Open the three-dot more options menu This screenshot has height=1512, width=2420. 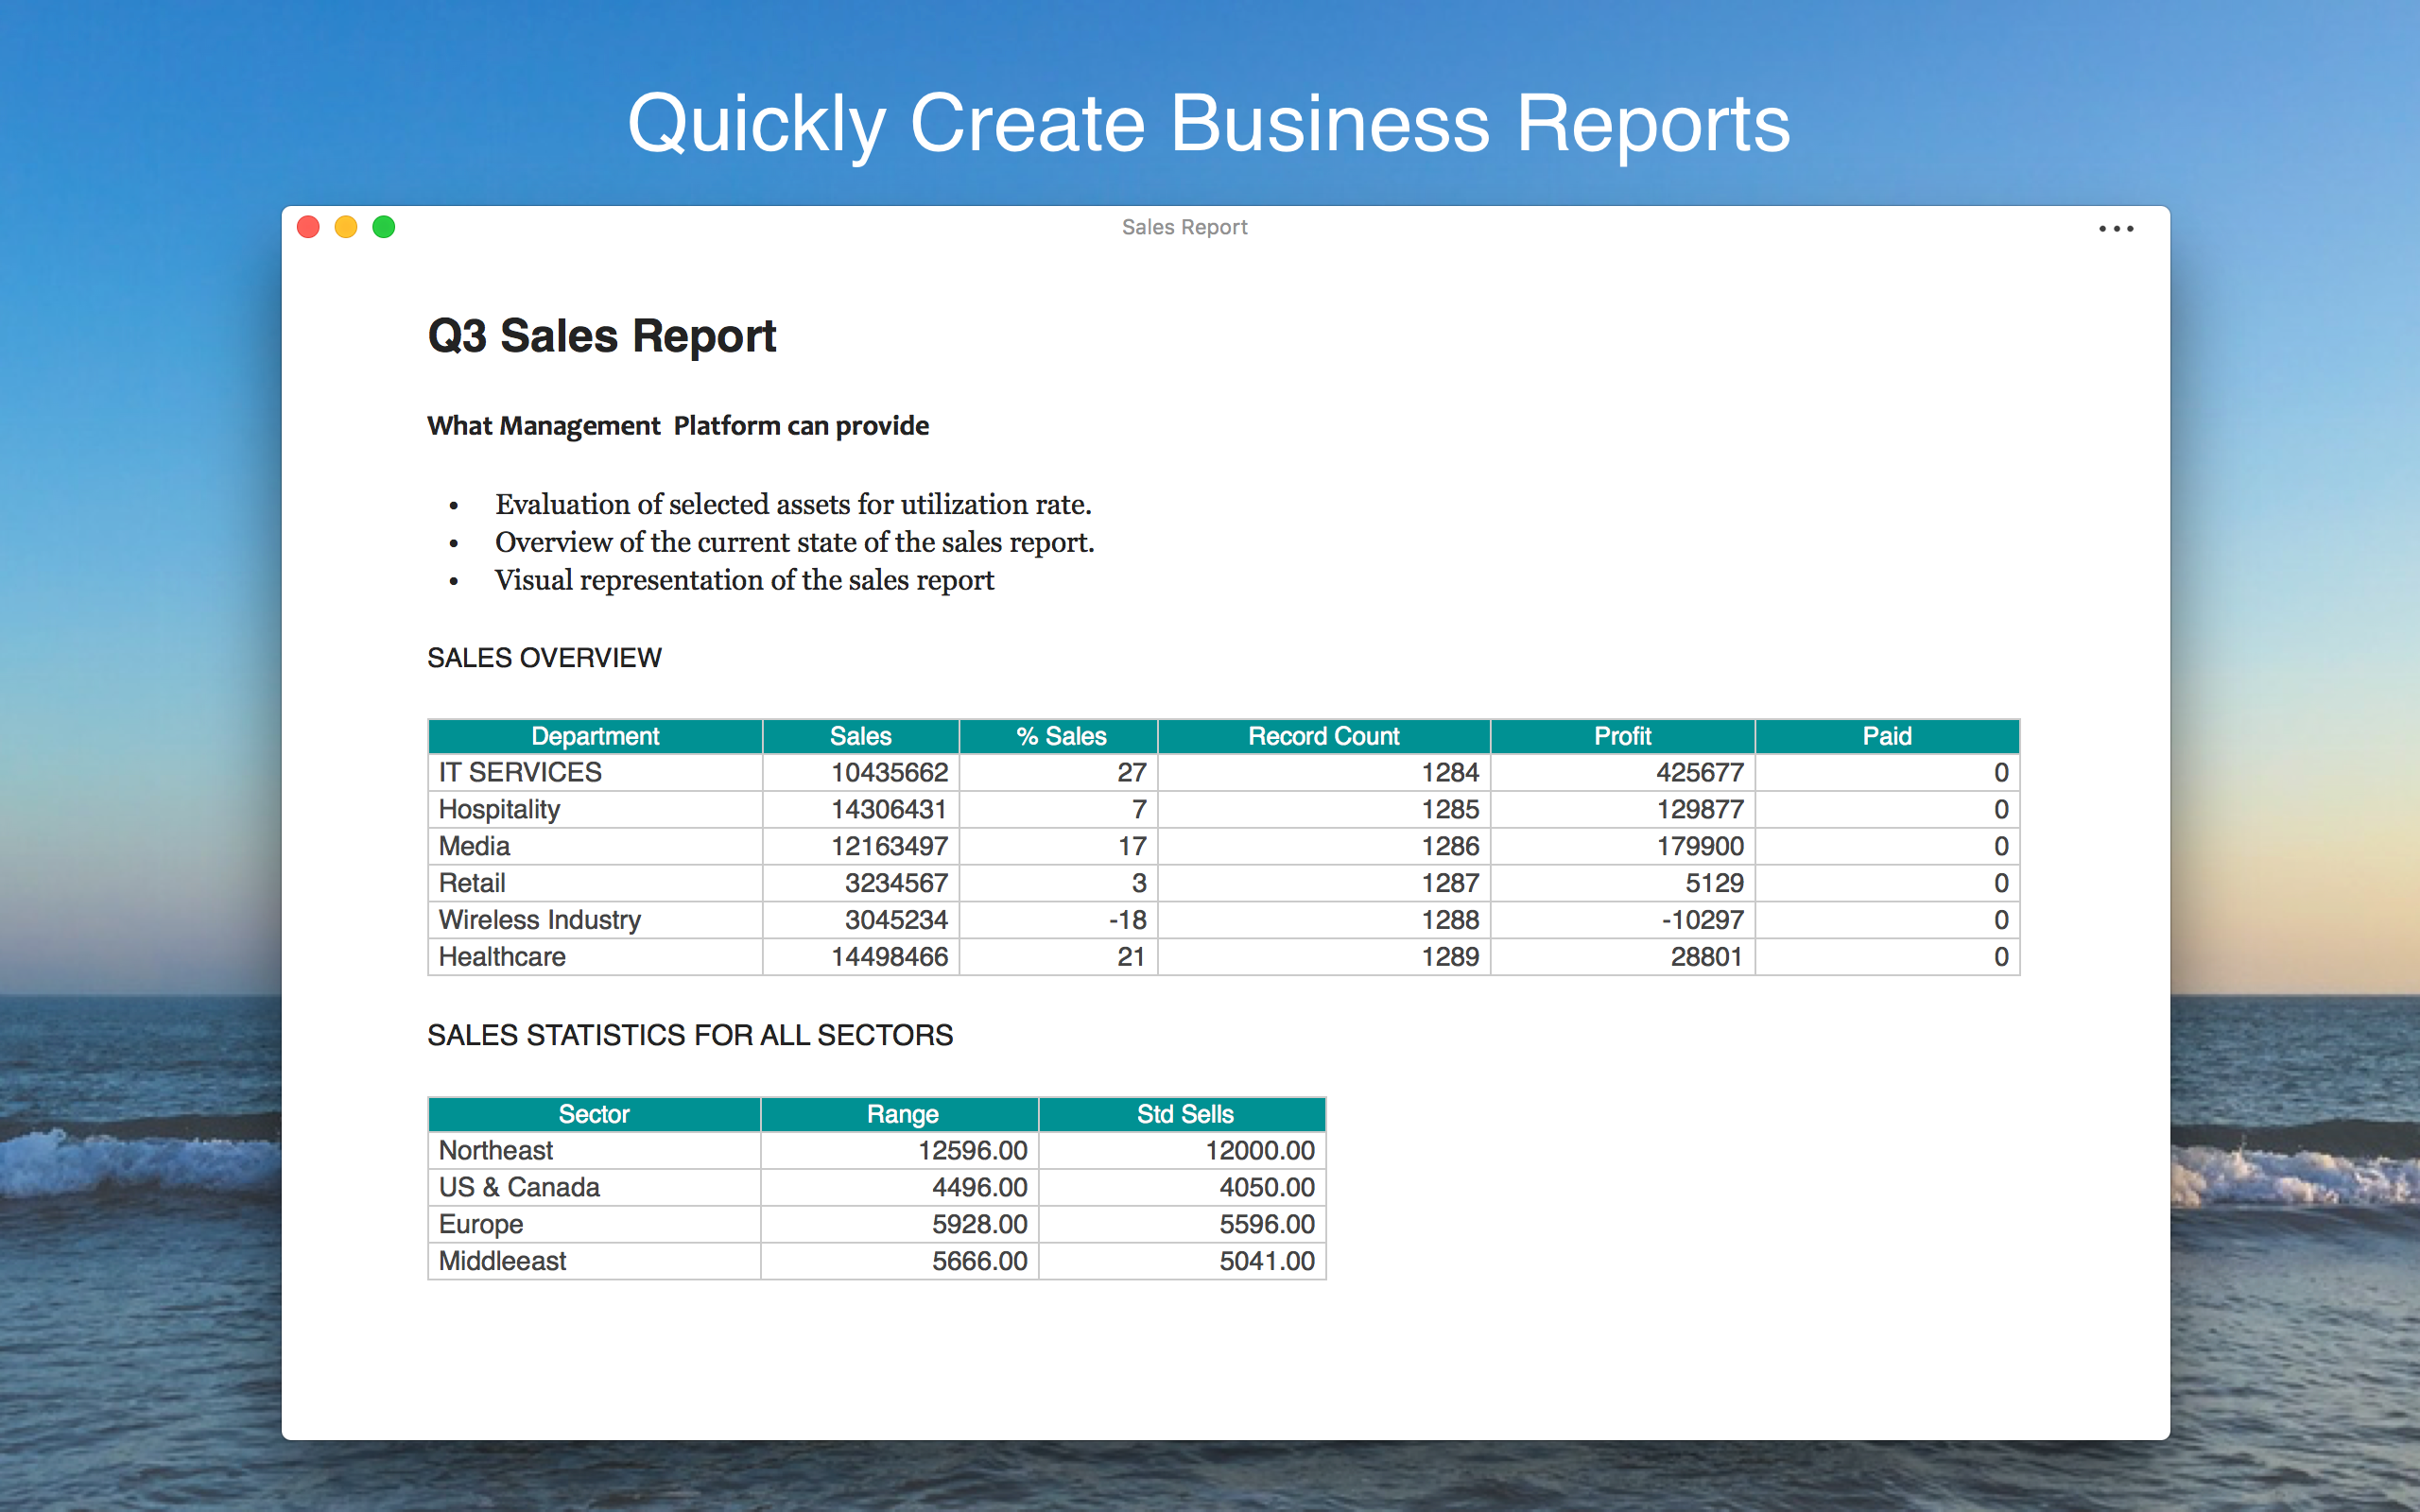pos(2115,229)
